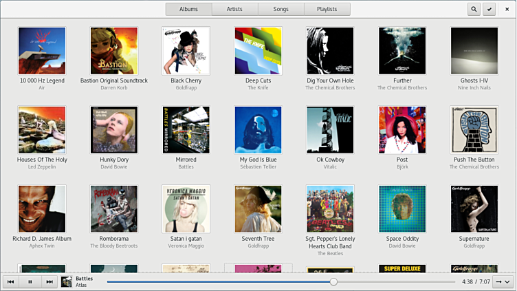Select the Albums tab
The image size is (517, 291).
[188, 10]
